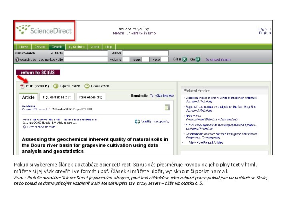This screenshot has width=288, height=216.
Task: Switch to the Figures/Tables (17) tab
Action: tap(57, 97)
